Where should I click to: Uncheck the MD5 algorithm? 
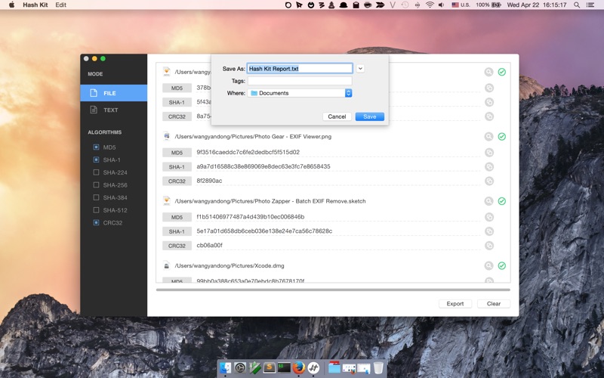click(x=97, y=147)
